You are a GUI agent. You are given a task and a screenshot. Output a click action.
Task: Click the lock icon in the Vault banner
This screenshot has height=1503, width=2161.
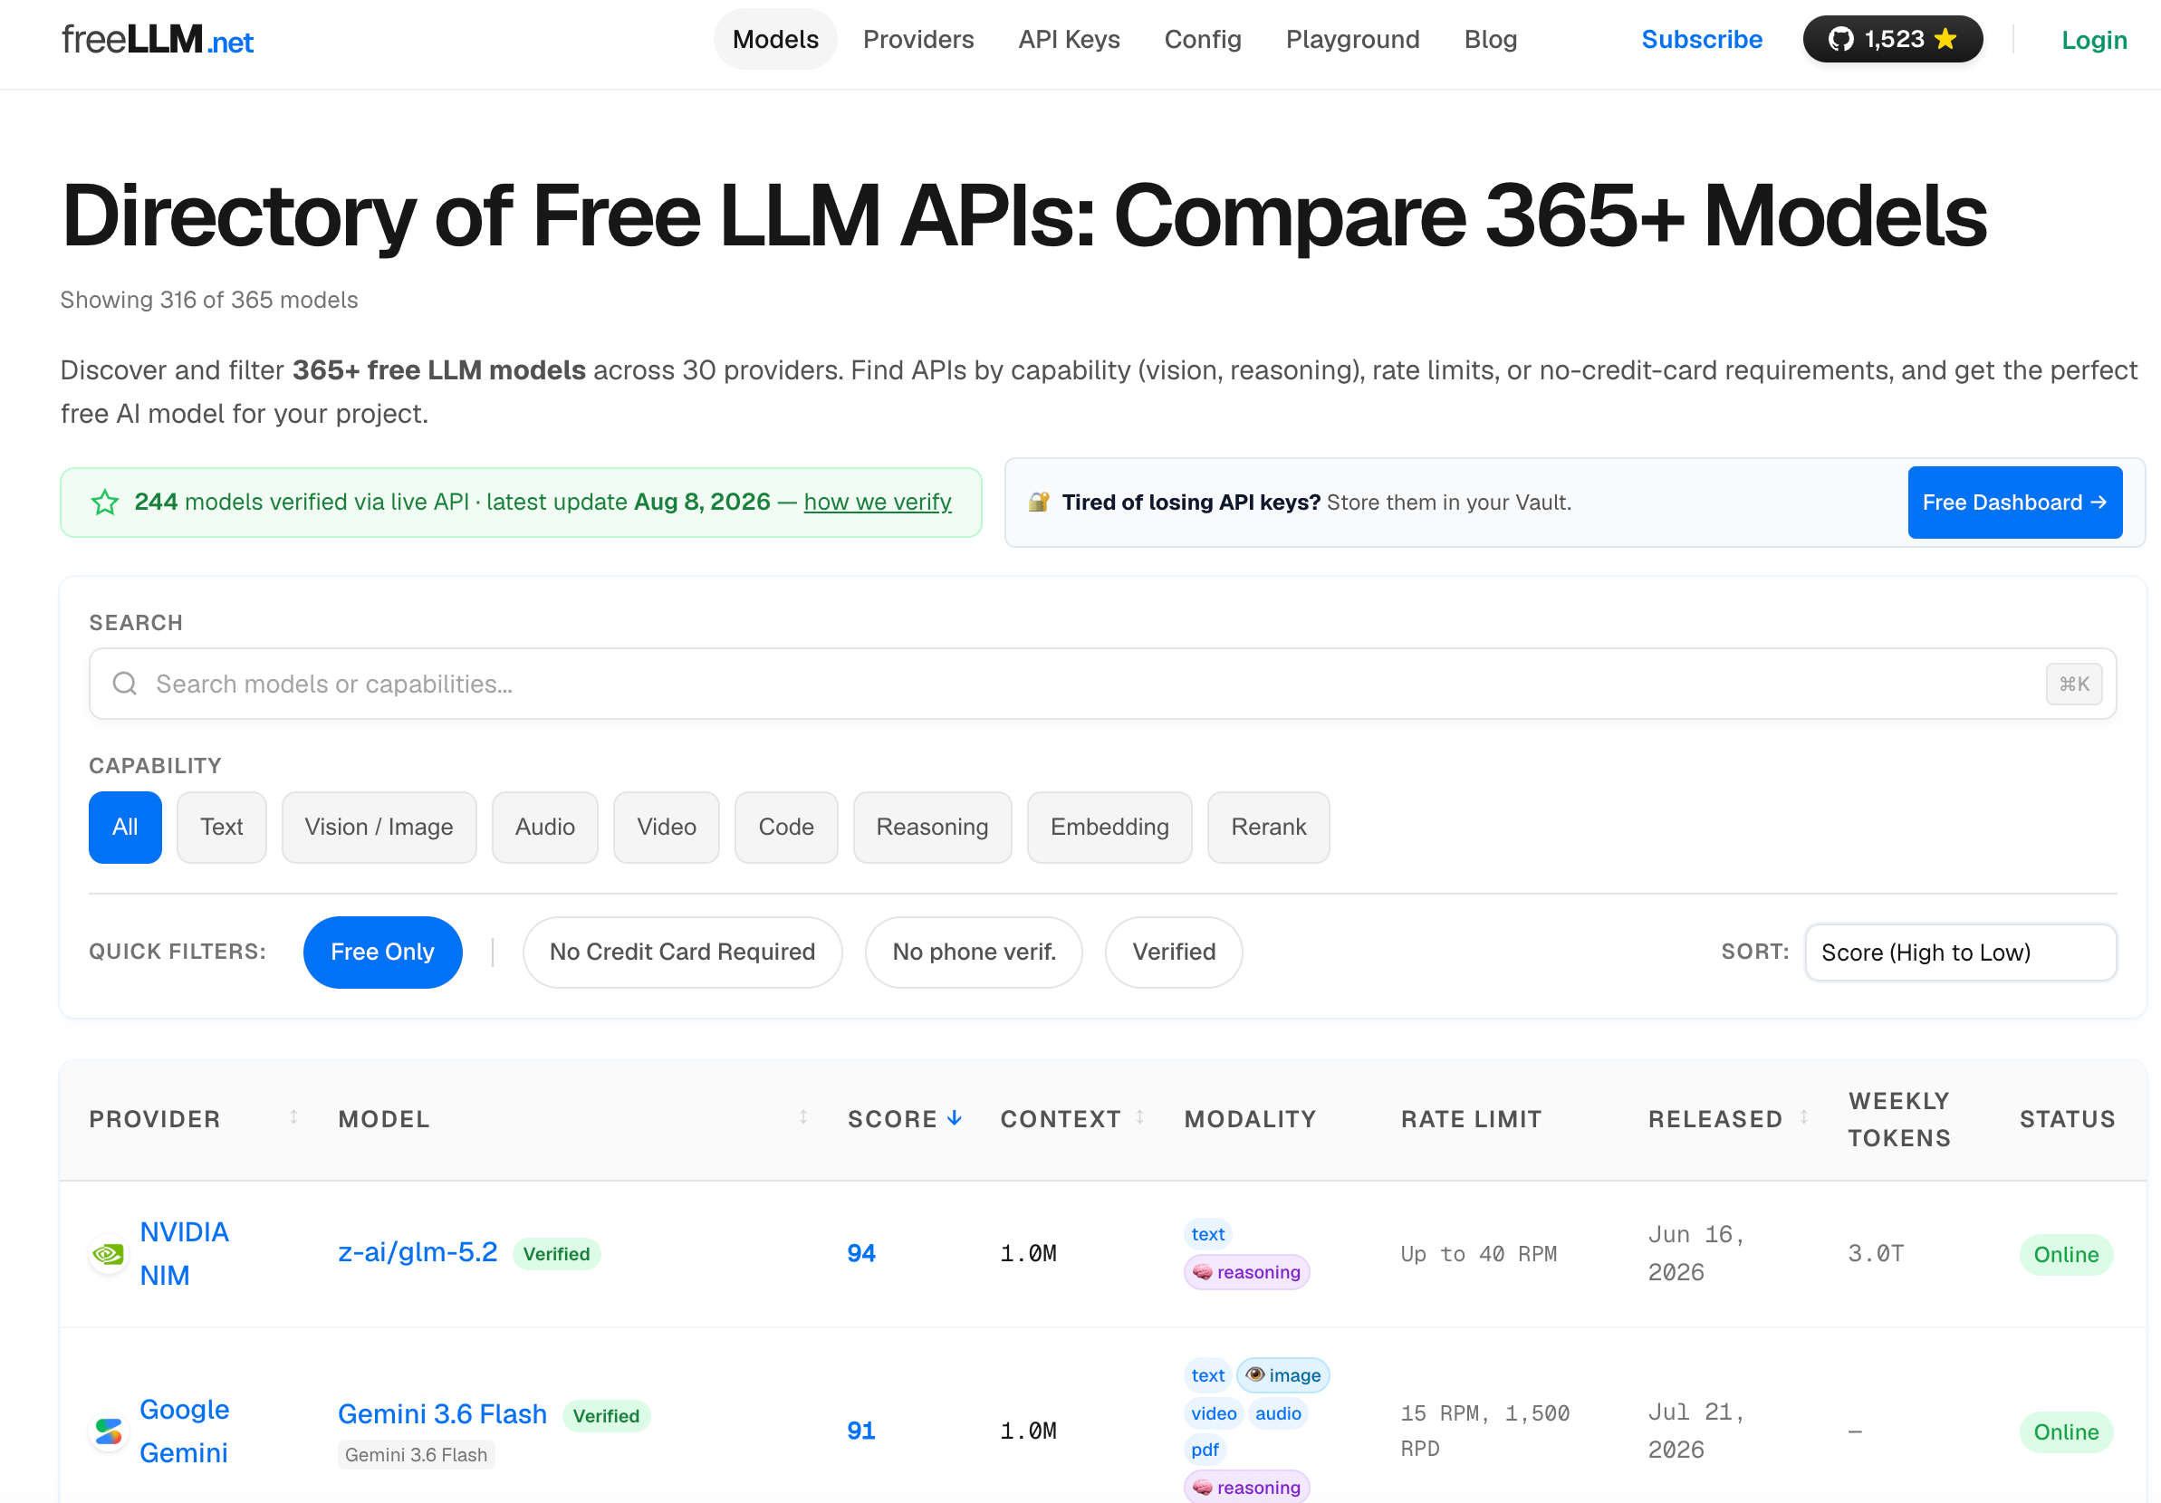pyautogui.click(x=1038, y=503)
